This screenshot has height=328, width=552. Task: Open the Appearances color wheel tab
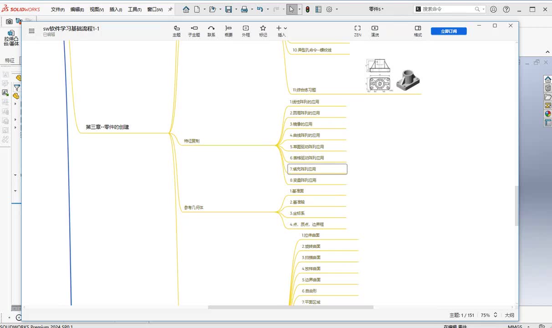tap(547, 114)
